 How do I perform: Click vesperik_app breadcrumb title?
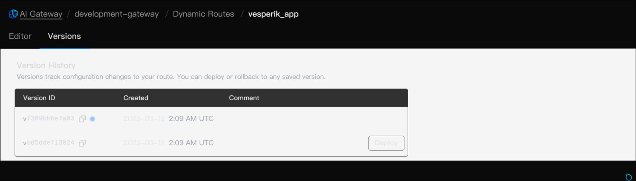[273, 14]
